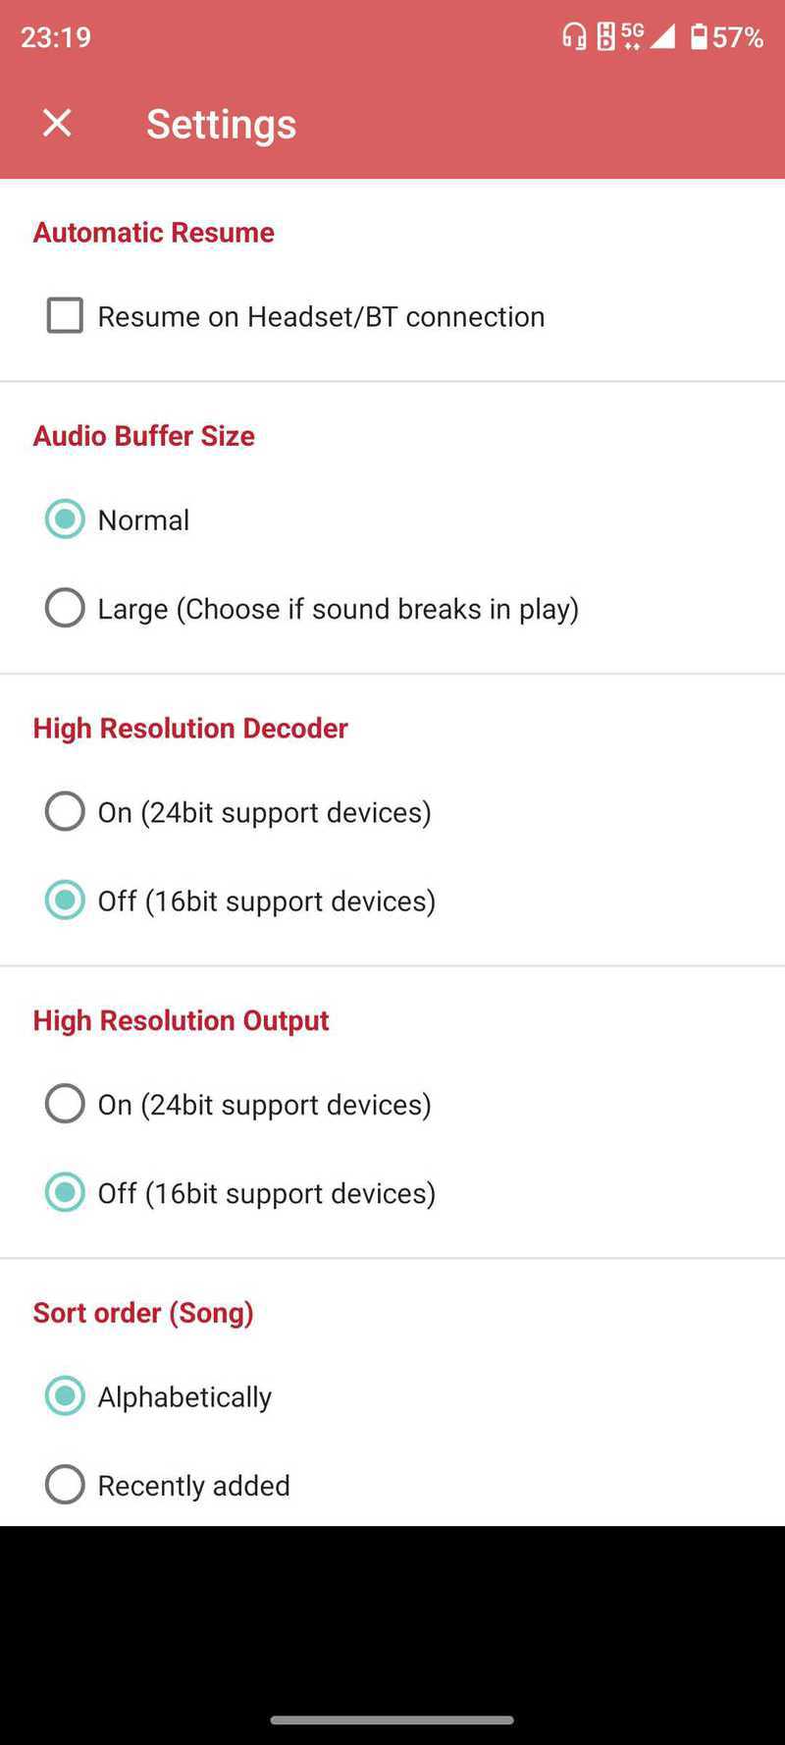Tap the SIM card status icon
This screenshot has height=1745, width=785.
click(606, 37)
